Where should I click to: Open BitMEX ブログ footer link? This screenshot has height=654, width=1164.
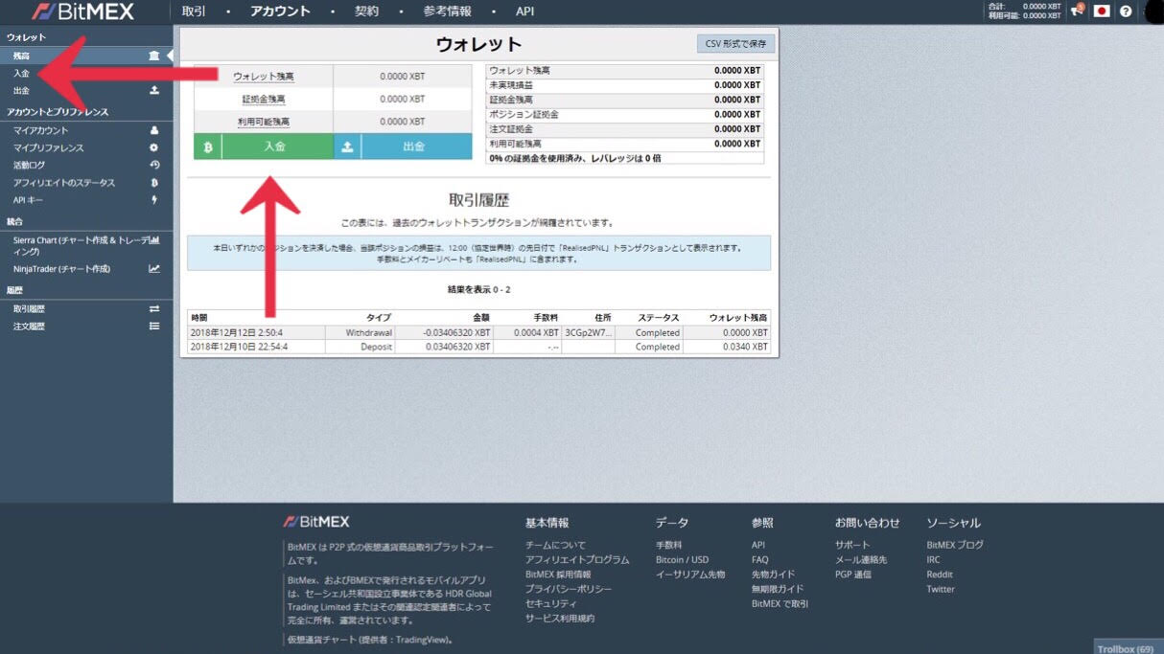[x=955, y=545]
